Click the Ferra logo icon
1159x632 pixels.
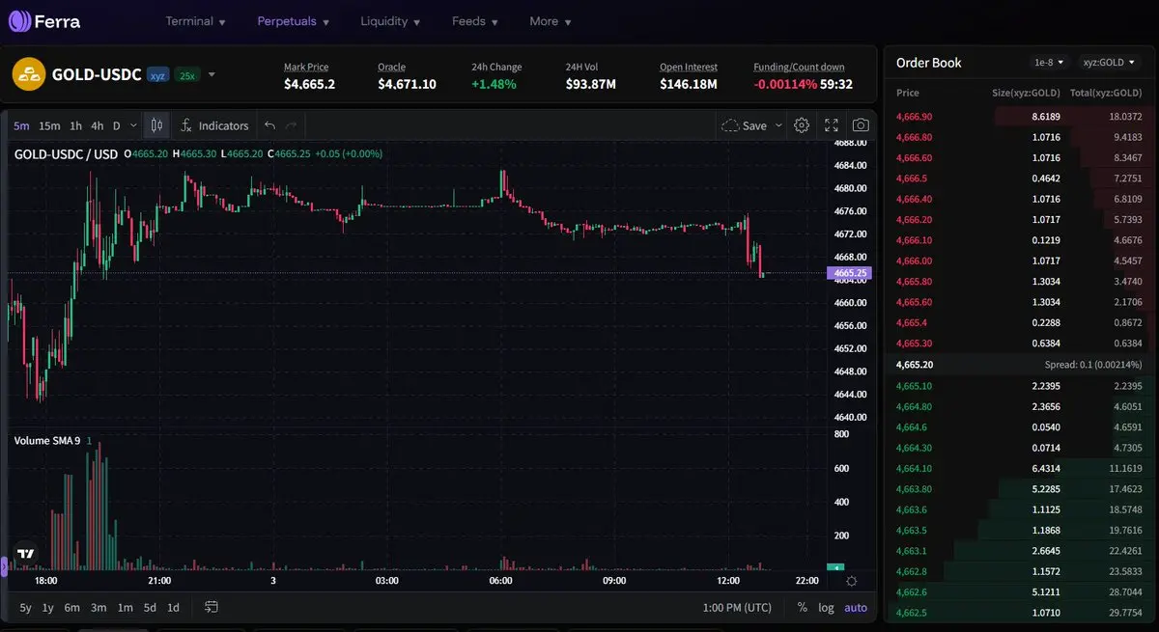click(19, 20)
